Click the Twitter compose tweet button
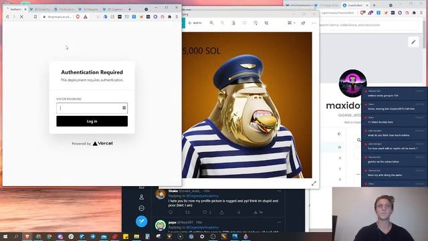428x241 pixels. tap(141, 221)
